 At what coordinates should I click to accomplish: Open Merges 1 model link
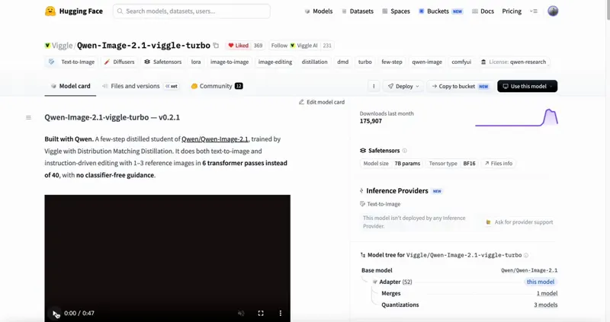pyautogui.click(x=547, y=293)
